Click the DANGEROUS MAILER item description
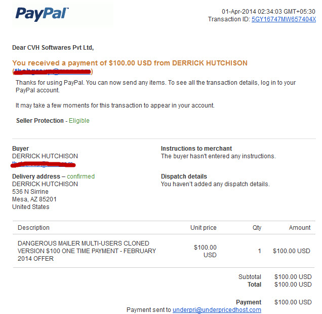Viewport: 322px width, 314px height. [x=87, y=251]
